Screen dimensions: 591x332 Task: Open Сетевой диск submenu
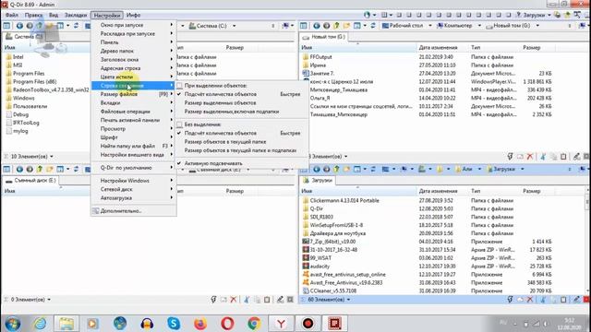click(133, 189)
